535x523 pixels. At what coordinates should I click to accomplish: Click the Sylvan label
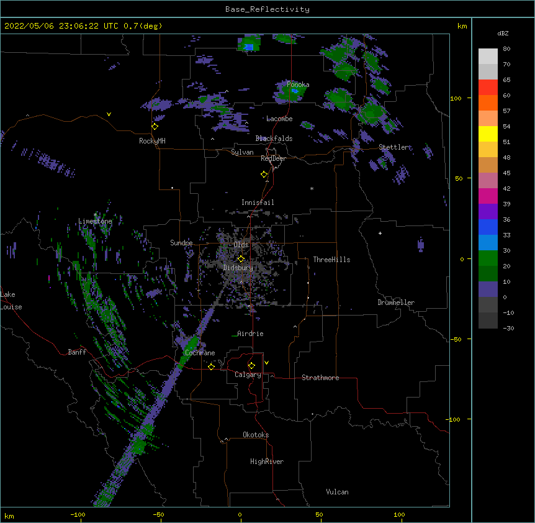point(242,152)
